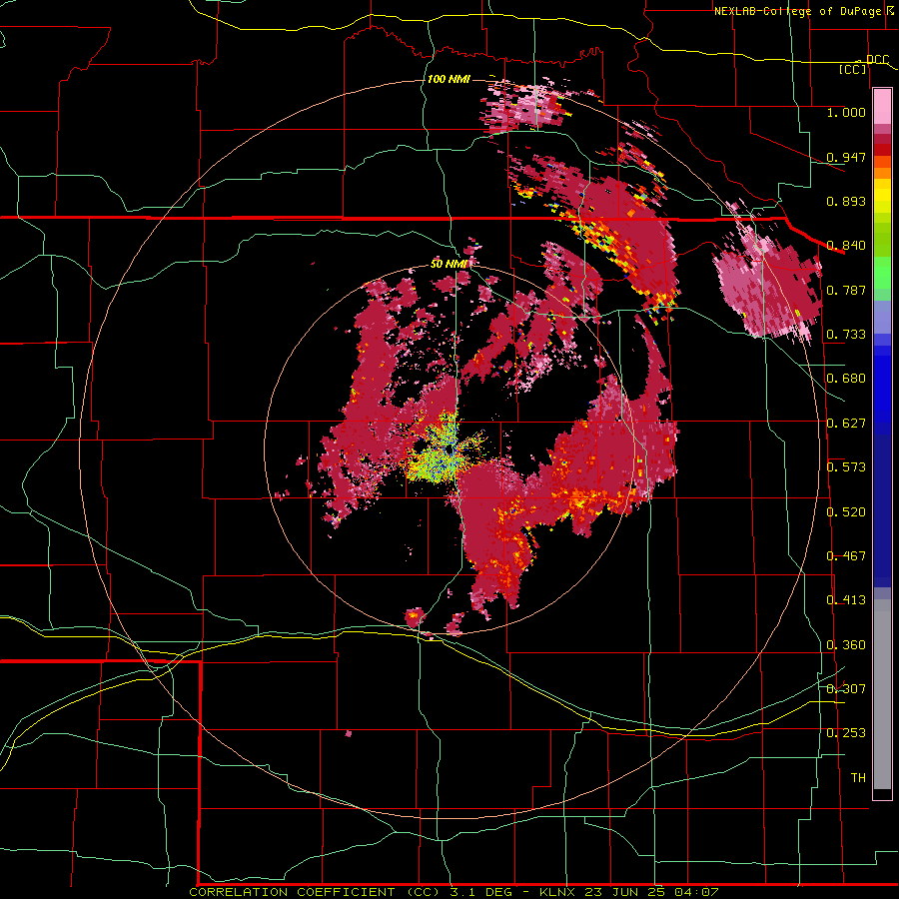899x899 pixels.
Task: Select the 100 NMI range ring label
Action: point(449,79)
